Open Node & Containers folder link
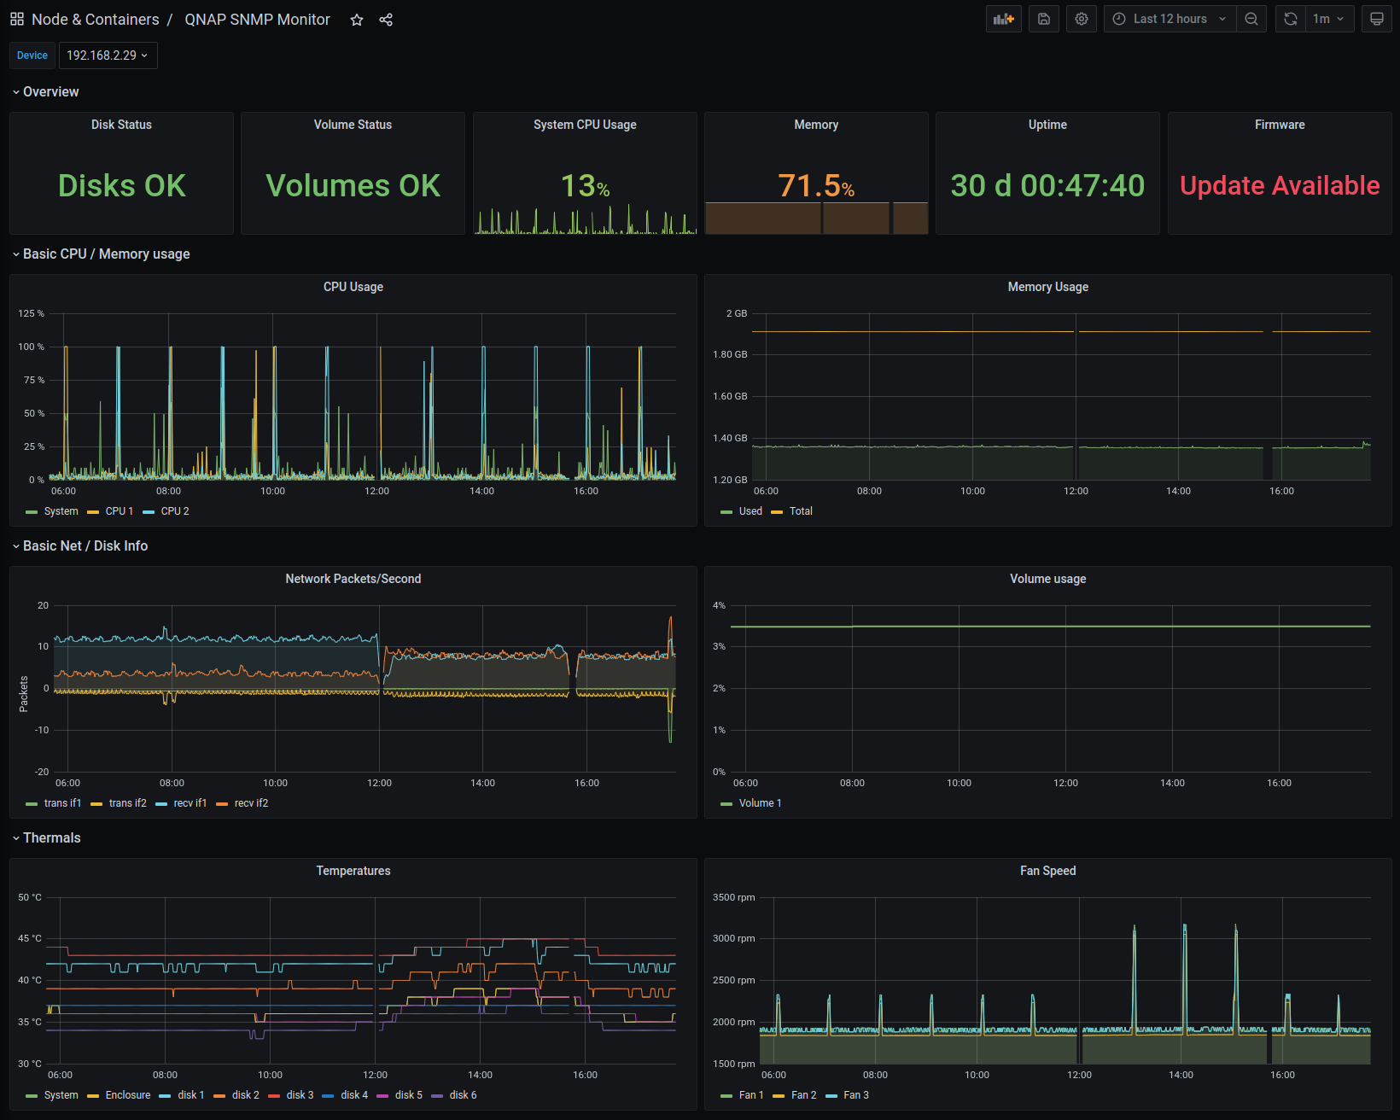Viewport: 1400px width, 1120px height. click(96, 20)
